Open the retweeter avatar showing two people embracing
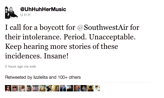Screen dimensions: 164x98 click(84, 88)
